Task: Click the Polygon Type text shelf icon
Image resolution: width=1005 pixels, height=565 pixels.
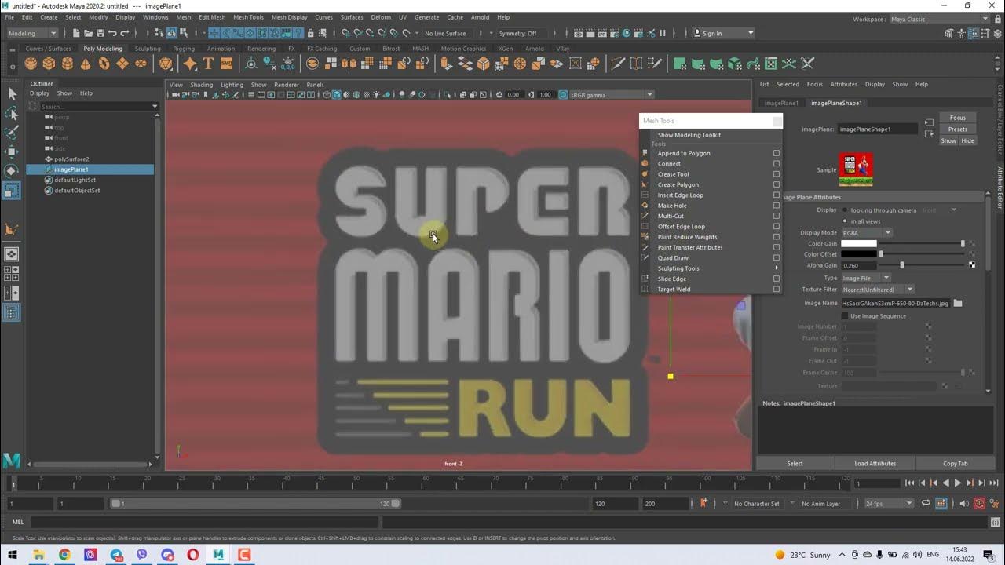Action: tap(208, 64)
